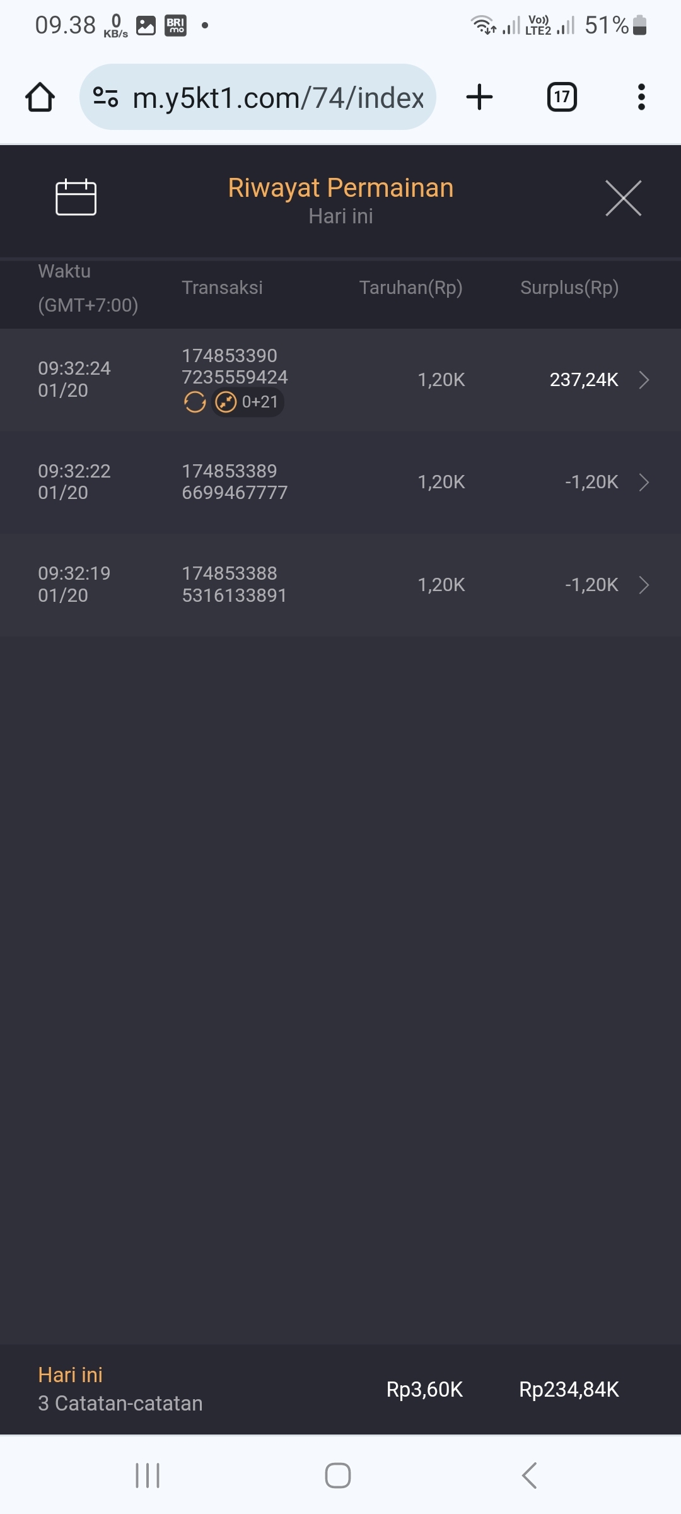
Task: Tap the Hari ini summary footer
Action: [x=120, y=1389]
